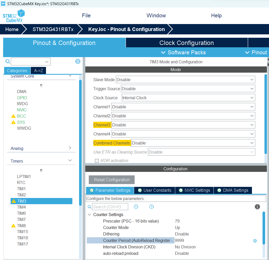Select the Parameter Settings tab
Viewport: 269px width, 260px height.
[110, 190]
